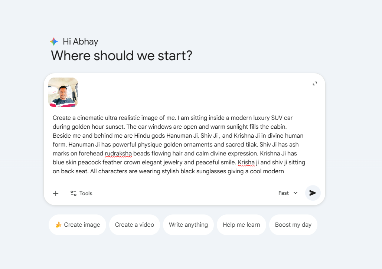The image size is (382, 269).
Task: Choose the Create a video chip
Action: [134, 225]
